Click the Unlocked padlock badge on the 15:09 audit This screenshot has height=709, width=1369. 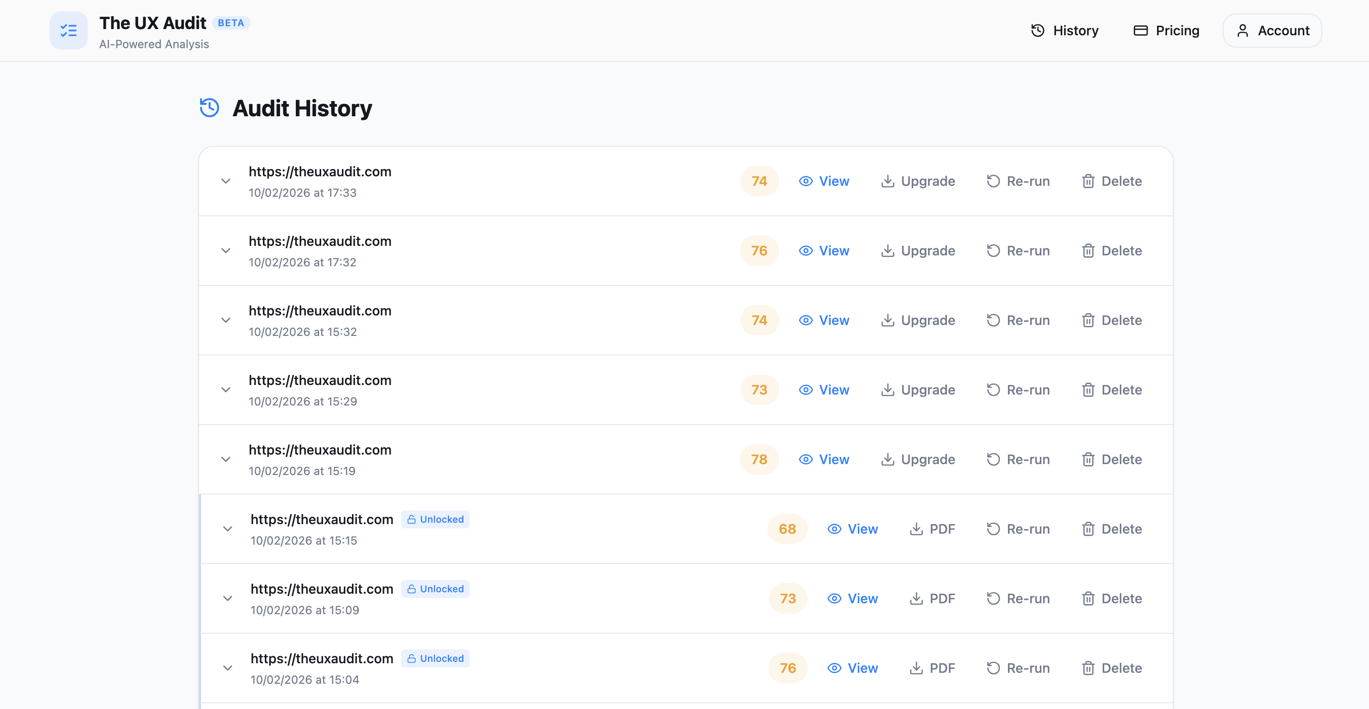click(x=435, y=588)
